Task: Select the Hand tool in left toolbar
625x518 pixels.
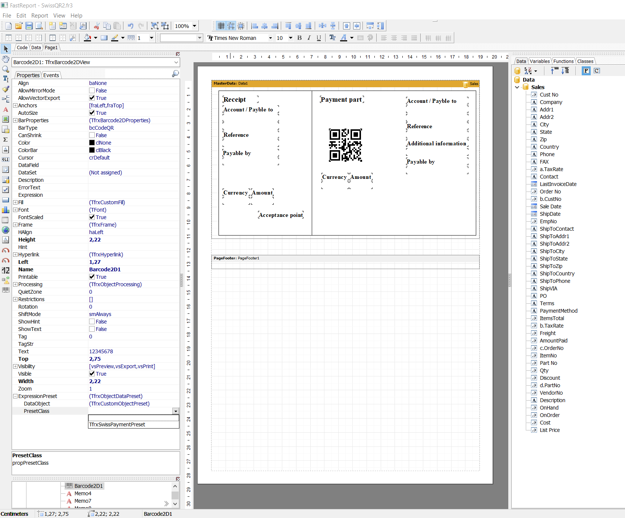Action: point(6,59)
